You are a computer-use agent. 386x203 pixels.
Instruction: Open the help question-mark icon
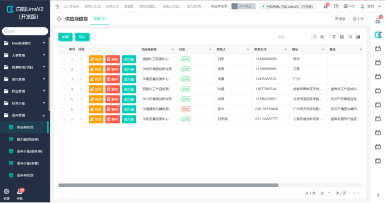click(x=336, y=6)
